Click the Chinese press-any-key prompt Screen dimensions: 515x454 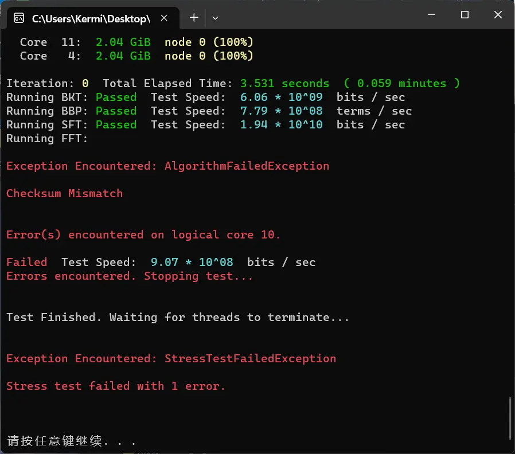71,441
